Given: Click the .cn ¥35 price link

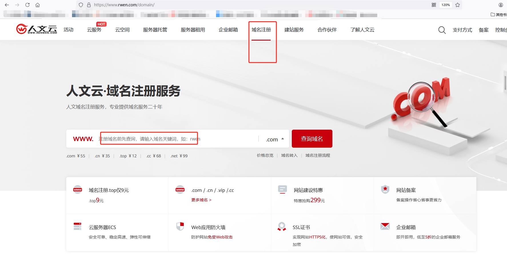Looking at the screenshot, I should [x=102, y=156].
